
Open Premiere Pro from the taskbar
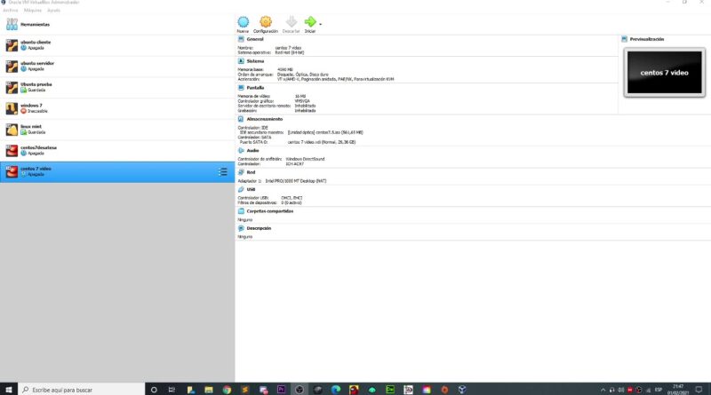(281, 390)
